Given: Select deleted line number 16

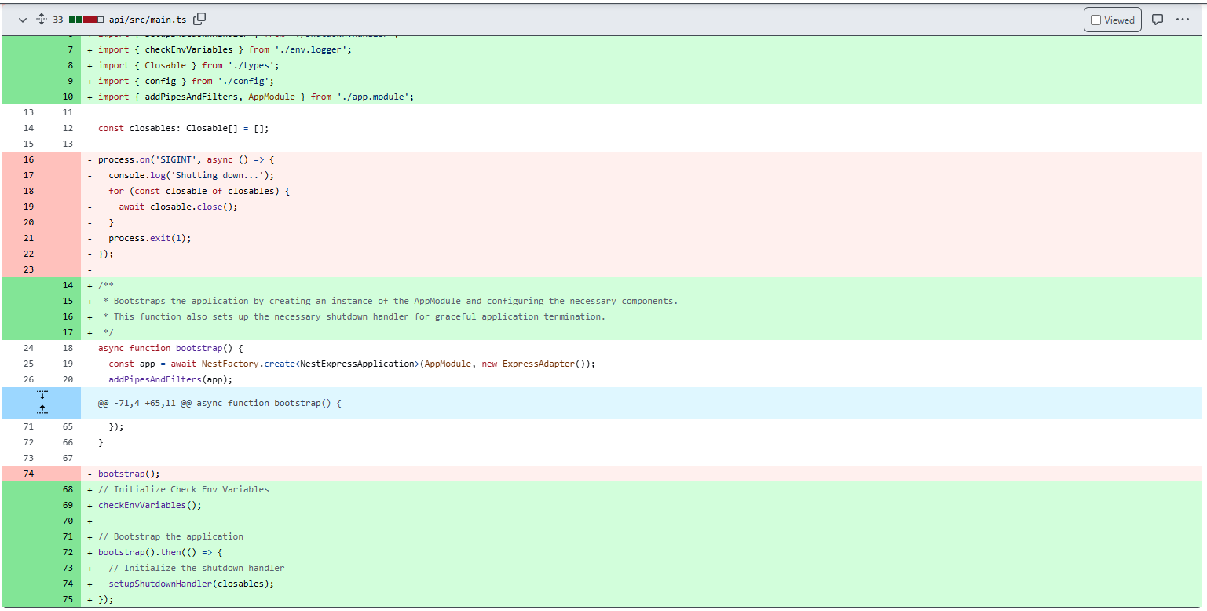Looking at the screenshot, I should 28,159.
